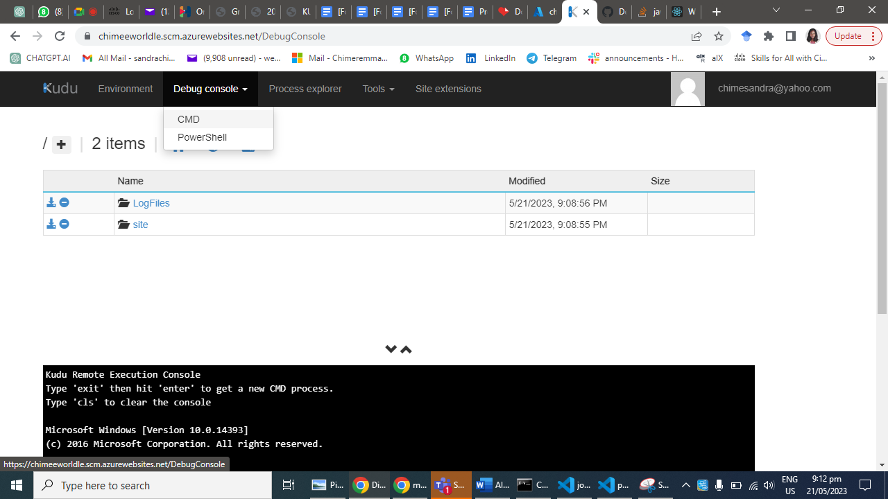The height and width of the screenshot is (499, 888).
Task: Click the Windows taskbar search box
Action: 153,485
